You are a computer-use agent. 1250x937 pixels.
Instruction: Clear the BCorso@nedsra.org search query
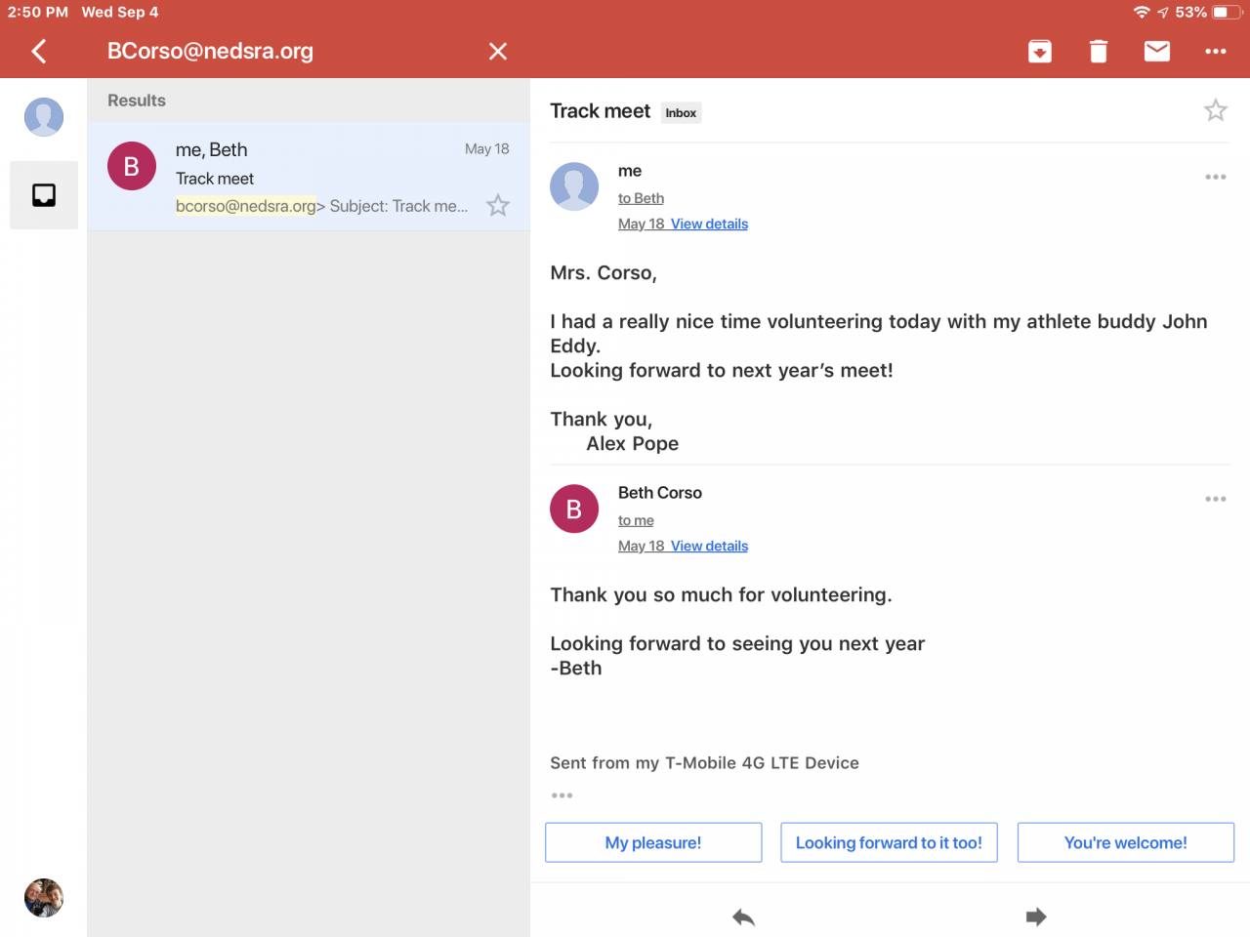tap(498, 51)
